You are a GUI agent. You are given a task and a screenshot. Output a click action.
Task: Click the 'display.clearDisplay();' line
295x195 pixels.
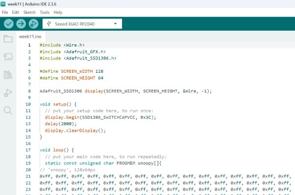point(75,131)
